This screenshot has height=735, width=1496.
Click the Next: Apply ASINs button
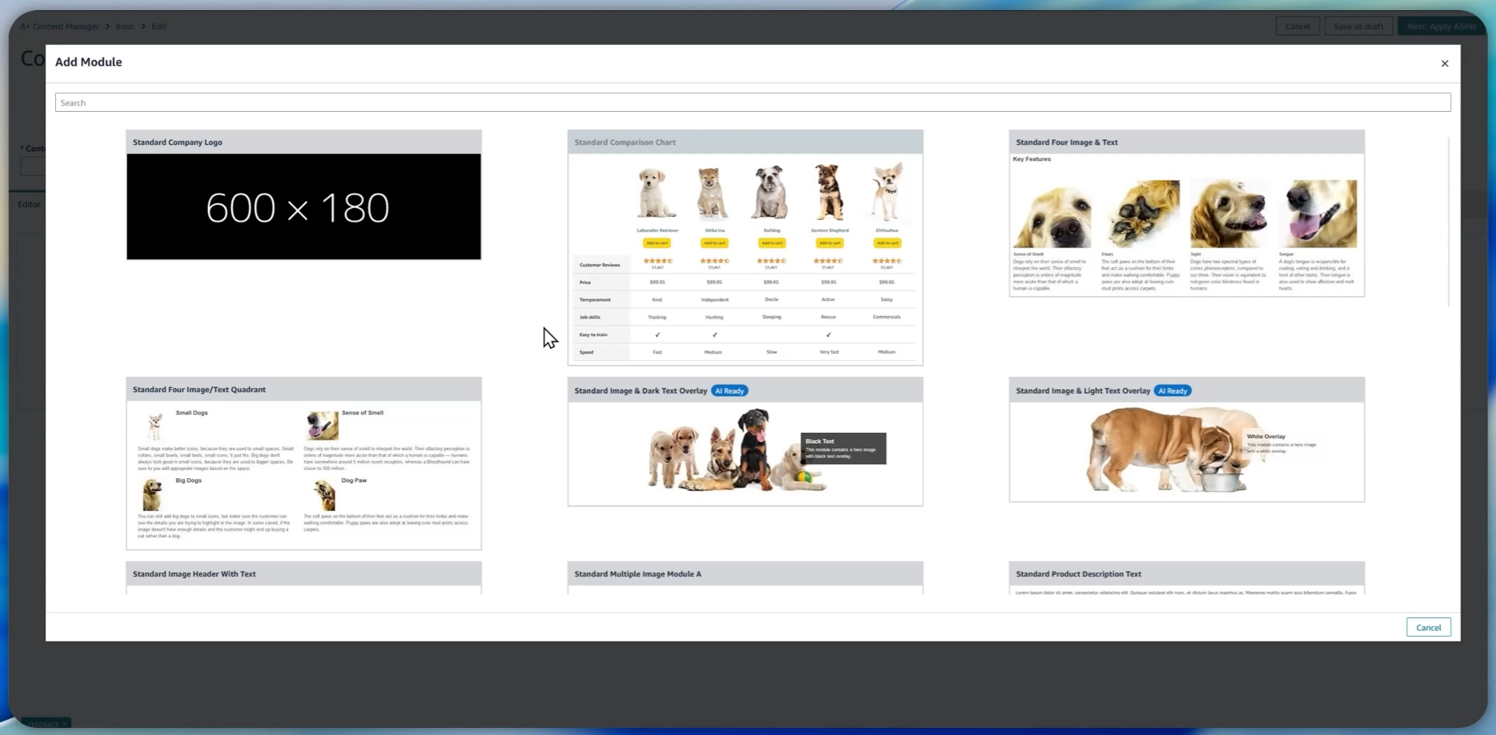pyautogui.click(x=1441, y=26)
